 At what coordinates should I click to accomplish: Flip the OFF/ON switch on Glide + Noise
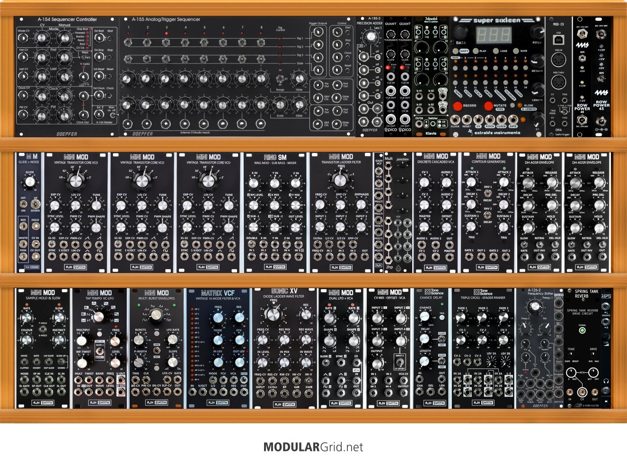click(x=23, y=204)
